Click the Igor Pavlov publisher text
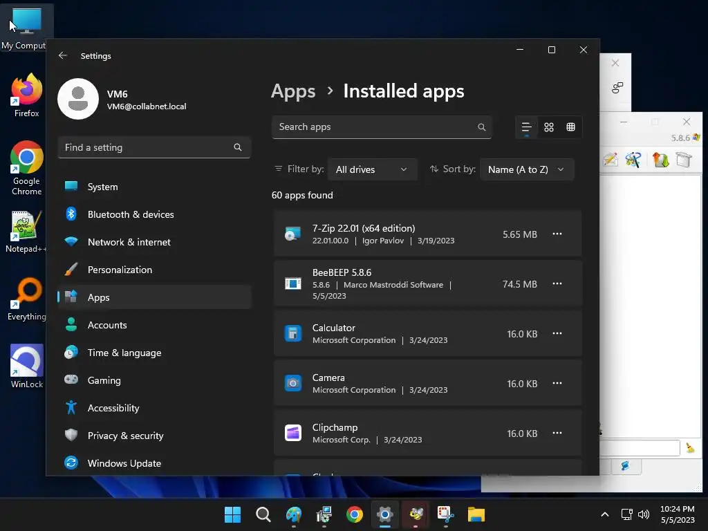This screenshot has width=708, height=531. [383, 241]
